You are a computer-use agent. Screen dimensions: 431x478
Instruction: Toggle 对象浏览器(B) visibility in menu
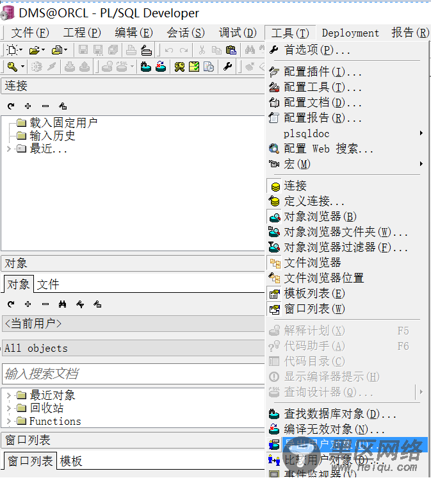(x=347, y=217)
